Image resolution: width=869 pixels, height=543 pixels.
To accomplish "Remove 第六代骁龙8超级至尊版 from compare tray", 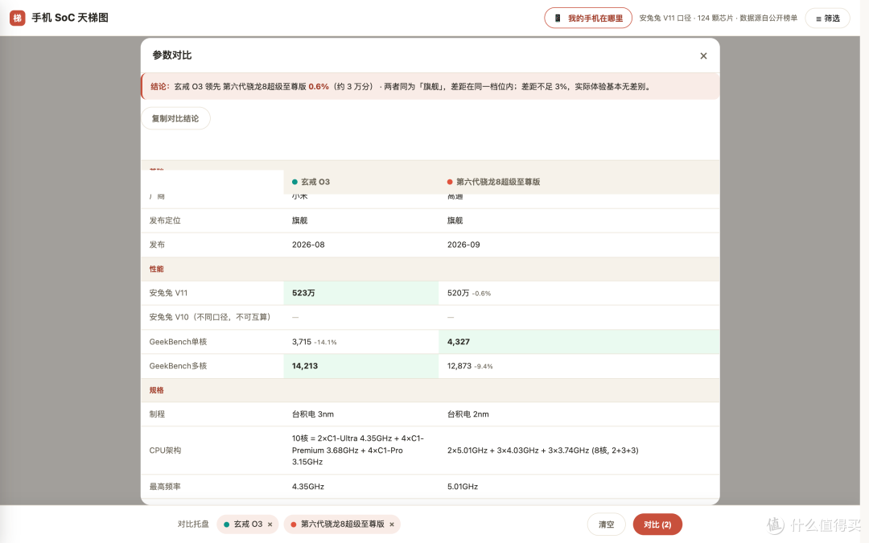I will 392,524.
